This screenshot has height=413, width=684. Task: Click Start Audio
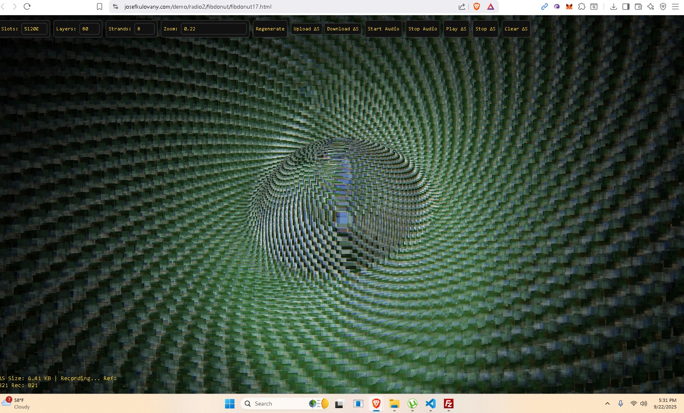pos(383,29)
